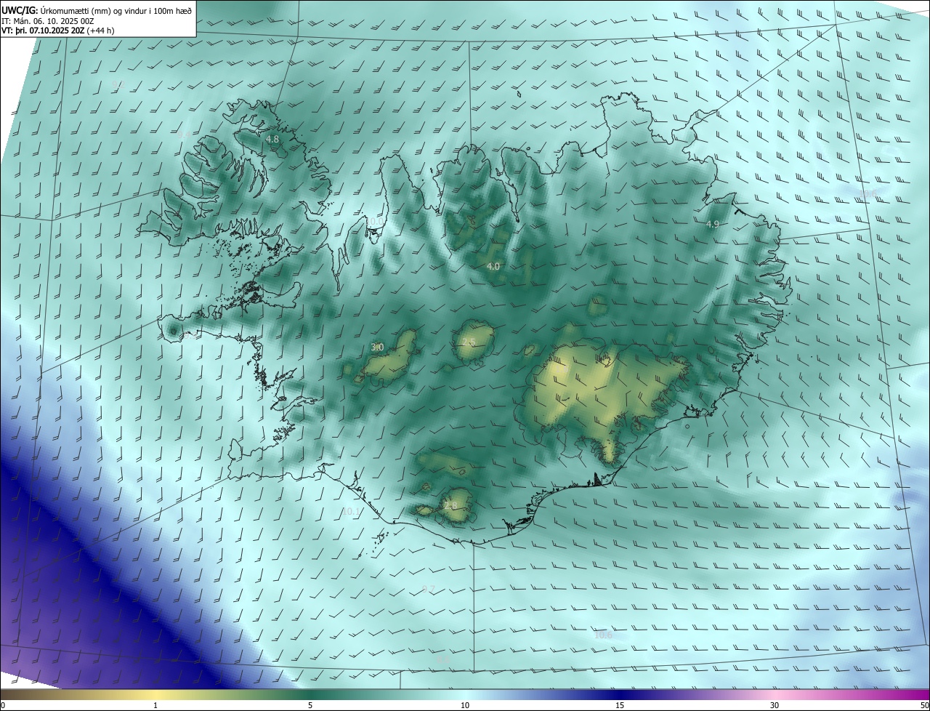Click the '10' tick on the color scale
930x711 pixels.
(x=465, y=705)
